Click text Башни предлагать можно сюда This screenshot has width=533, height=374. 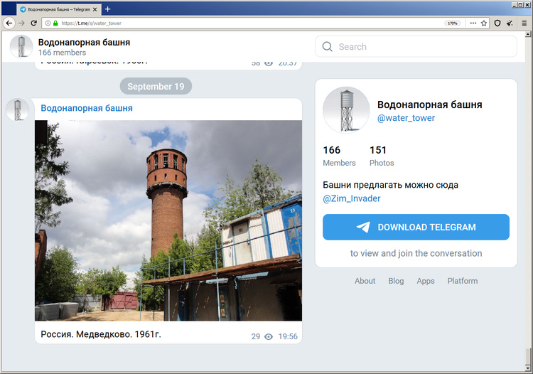390,185
